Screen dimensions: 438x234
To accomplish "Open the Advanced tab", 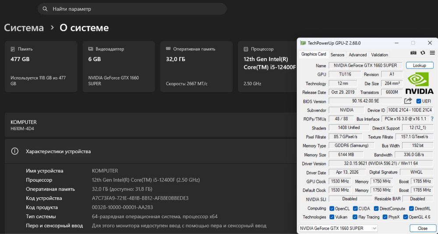I will (357, 55).
